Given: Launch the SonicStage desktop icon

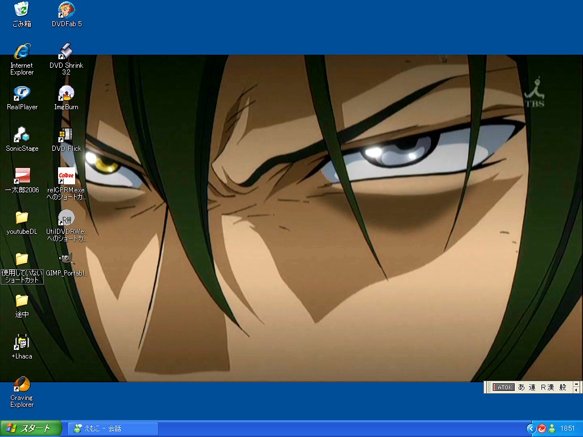Looking at the screenshot, I should click(x=22, y=139).
